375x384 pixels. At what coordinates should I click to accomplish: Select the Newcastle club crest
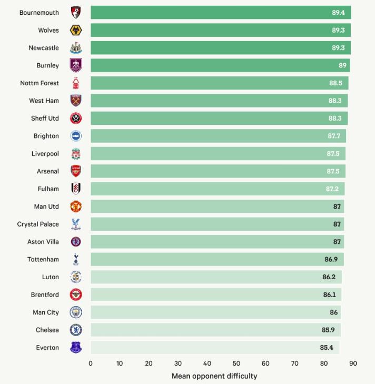pos(76,48)
